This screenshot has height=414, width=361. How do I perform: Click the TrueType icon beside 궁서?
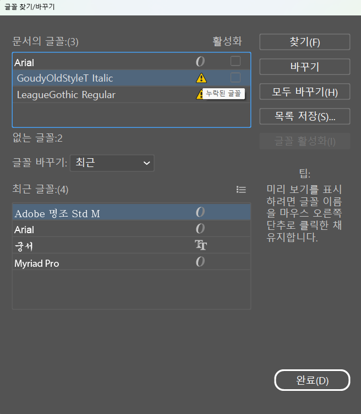[201, 245]
